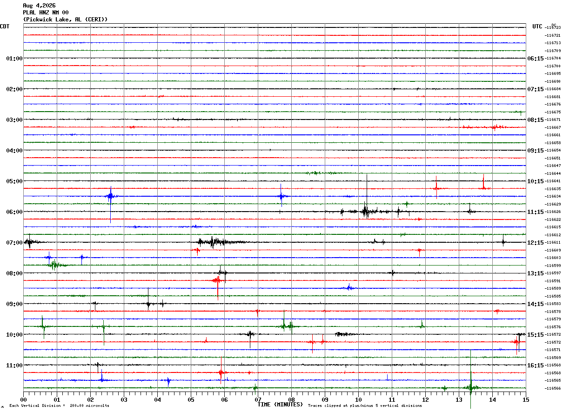563x412 pixels.
Task: Click the Pickwick Lake, AL (CERI) title
Action: [x=65, y=20]
